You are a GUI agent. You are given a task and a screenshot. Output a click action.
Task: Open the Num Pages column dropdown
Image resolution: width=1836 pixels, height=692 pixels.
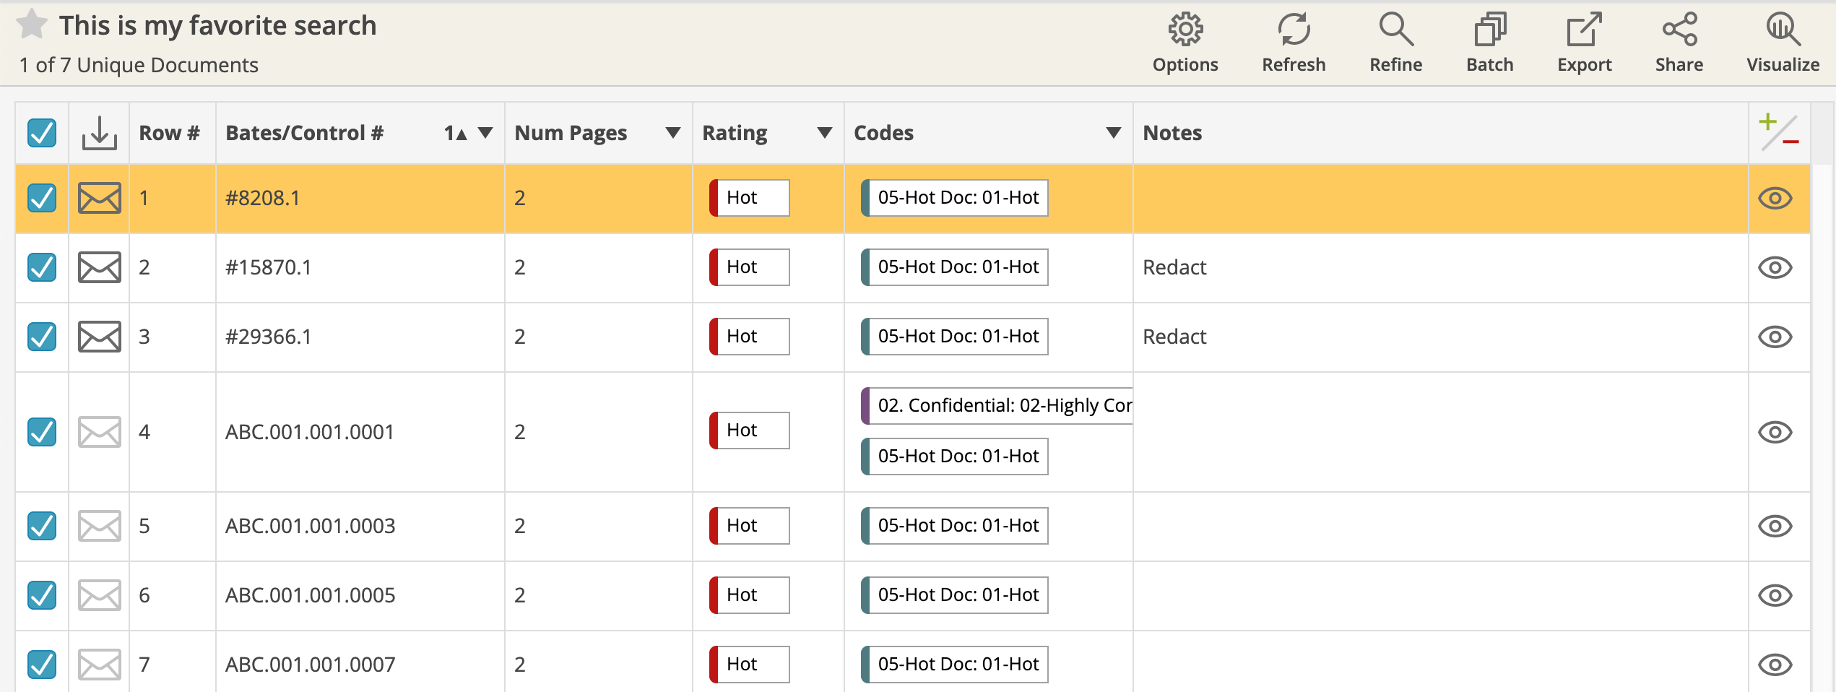[672, 132]
